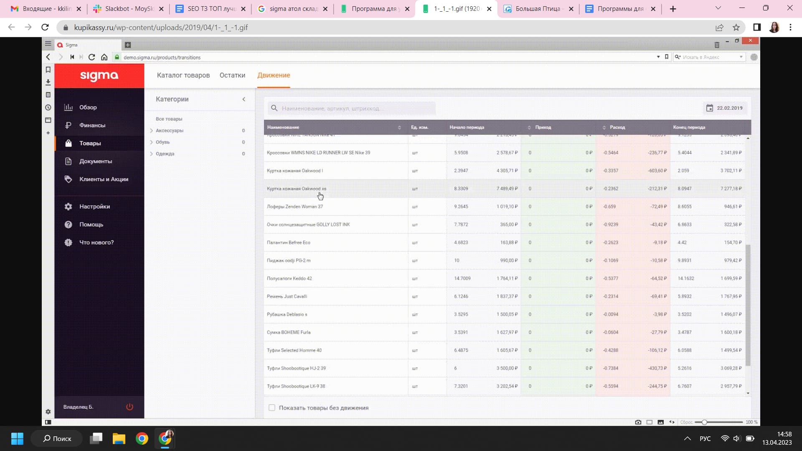Image resolution: width=802 pixels, height=451 pixels.
Task: Toggle Показать товары без движения checkbox
Action: pyautogui.click(x=272, y=408)
